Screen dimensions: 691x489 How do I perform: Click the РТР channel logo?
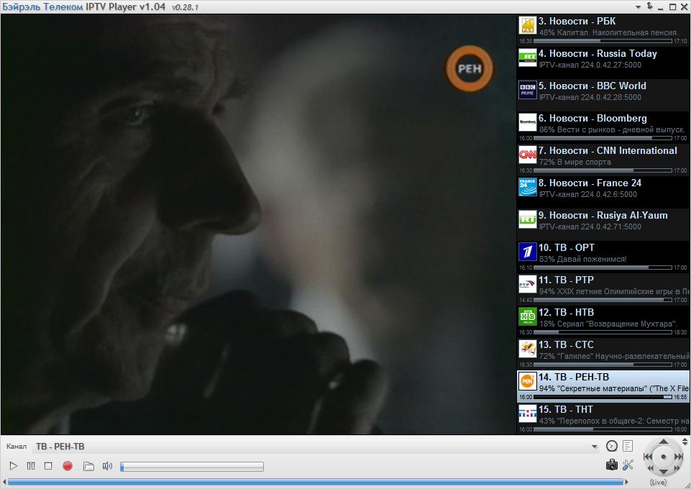(x=528, y=285)
